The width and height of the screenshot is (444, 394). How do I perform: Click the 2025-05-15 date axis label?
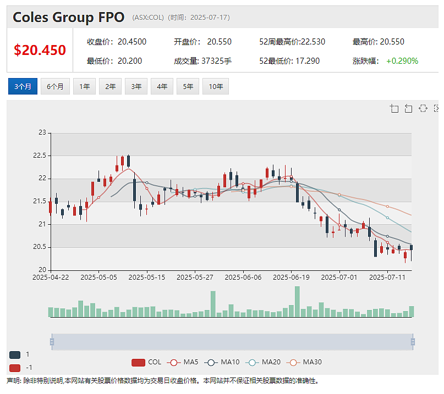tap(147, 277)
